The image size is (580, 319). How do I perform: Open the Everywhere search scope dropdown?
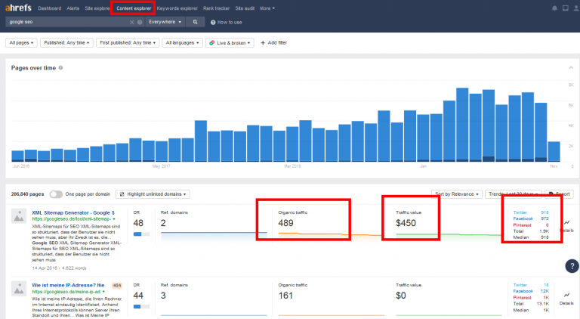click(x=165, y=22)
